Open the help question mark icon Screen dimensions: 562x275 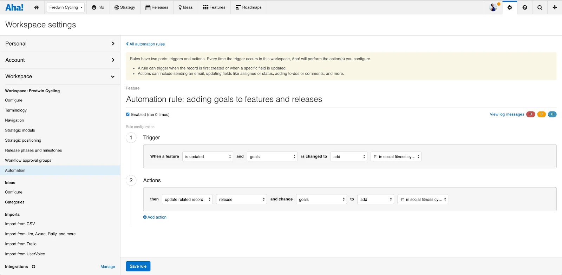click(x=525, y=7)
